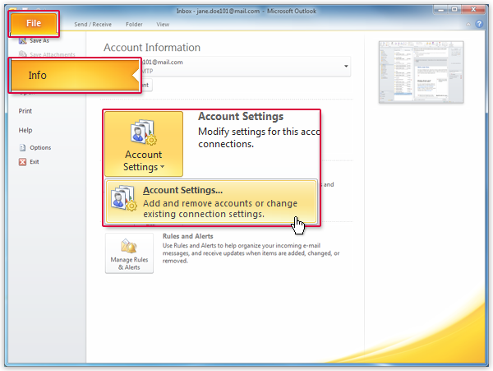Click the Manage Rules & Alerts icon
This screenshot has width=493, height=371.
[x=128, y=248]
